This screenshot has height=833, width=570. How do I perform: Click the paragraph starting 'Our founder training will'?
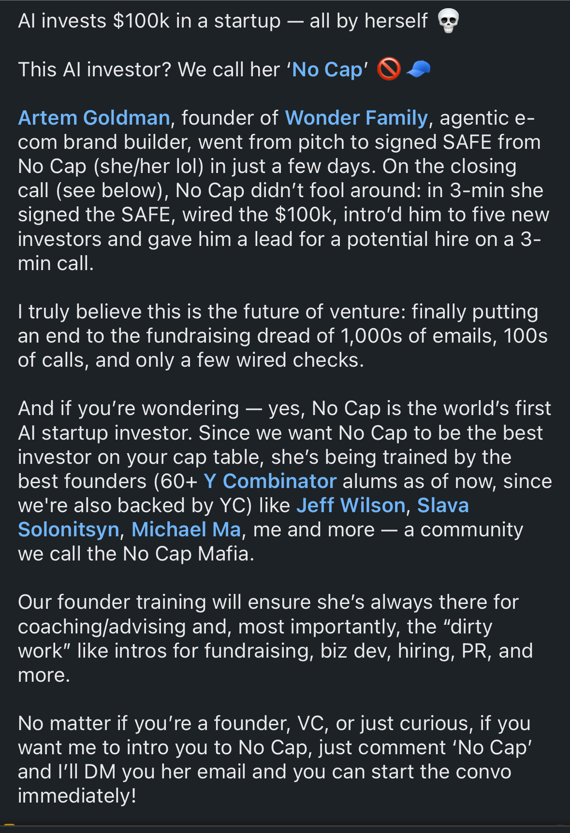(x=276, y=638)
